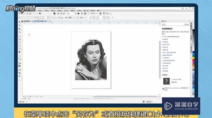Screen dimensions: 212x118
Task: Toggle show rulers button
Action: point(82,13)
